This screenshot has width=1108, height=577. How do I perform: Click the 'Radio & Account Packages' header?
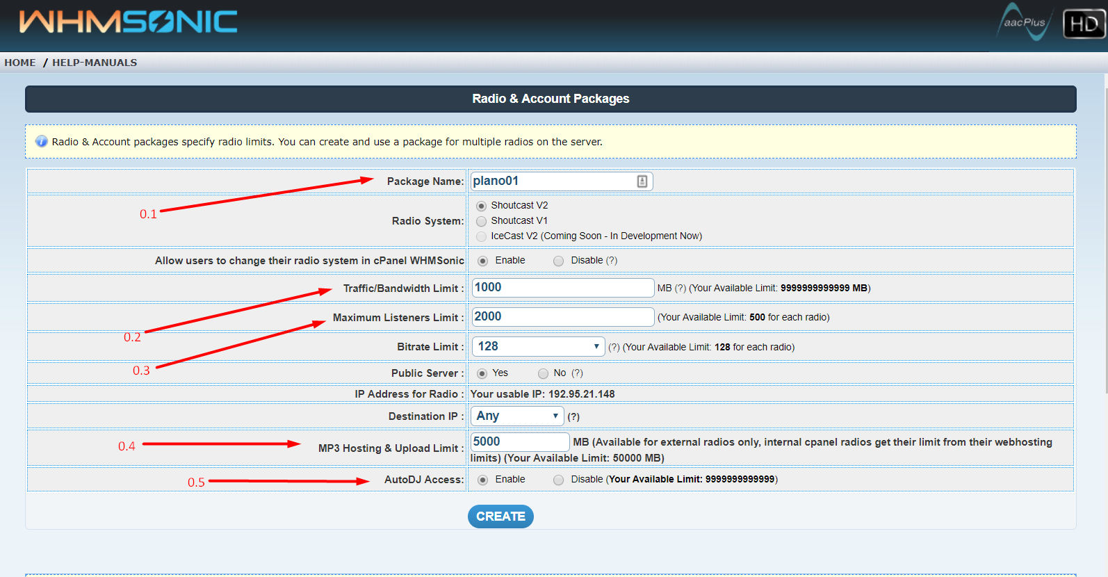551,99
